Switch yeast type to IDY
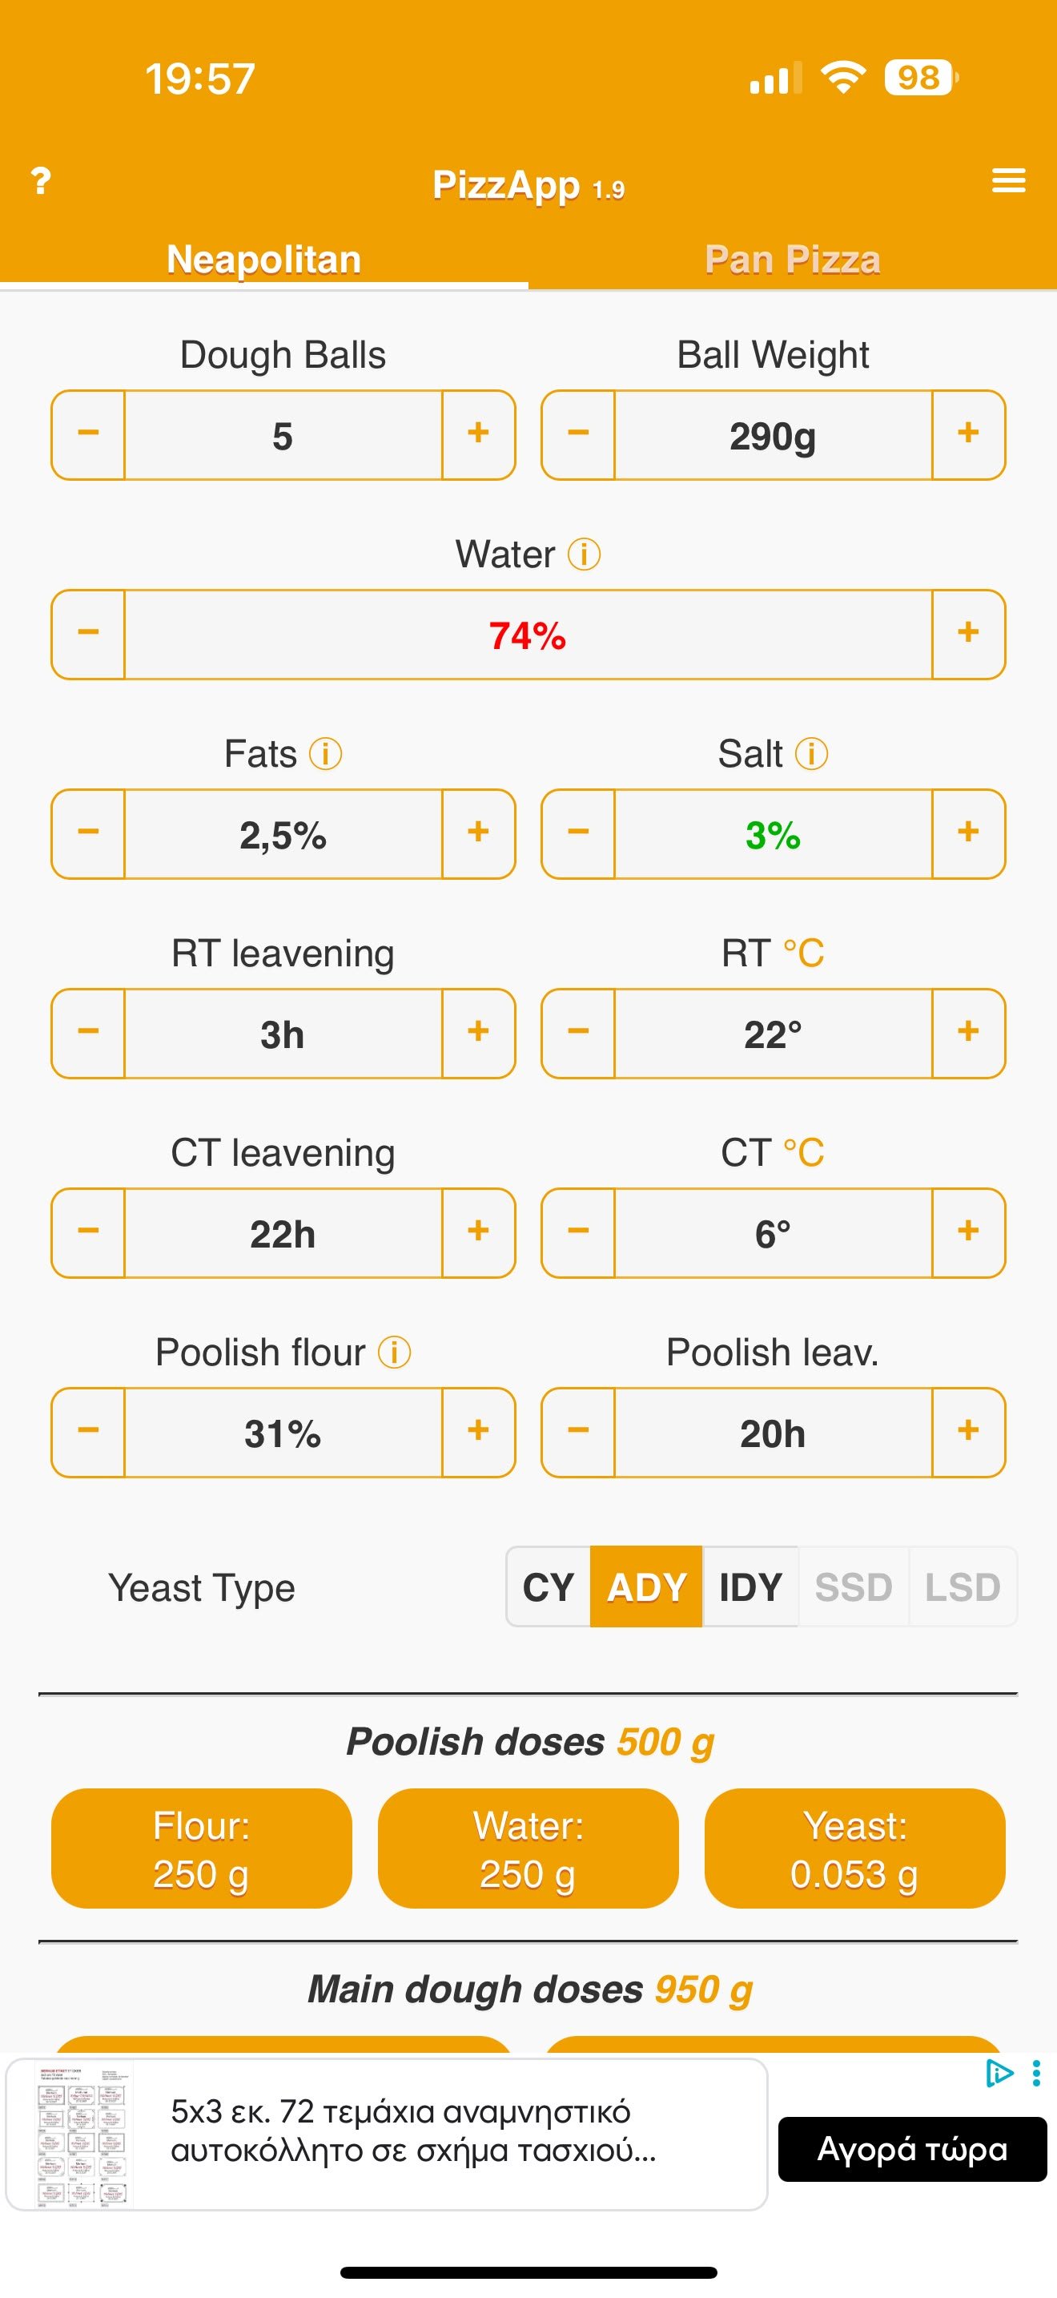The width and height of the screenshot is (1057, 2298). [750, 1588]
